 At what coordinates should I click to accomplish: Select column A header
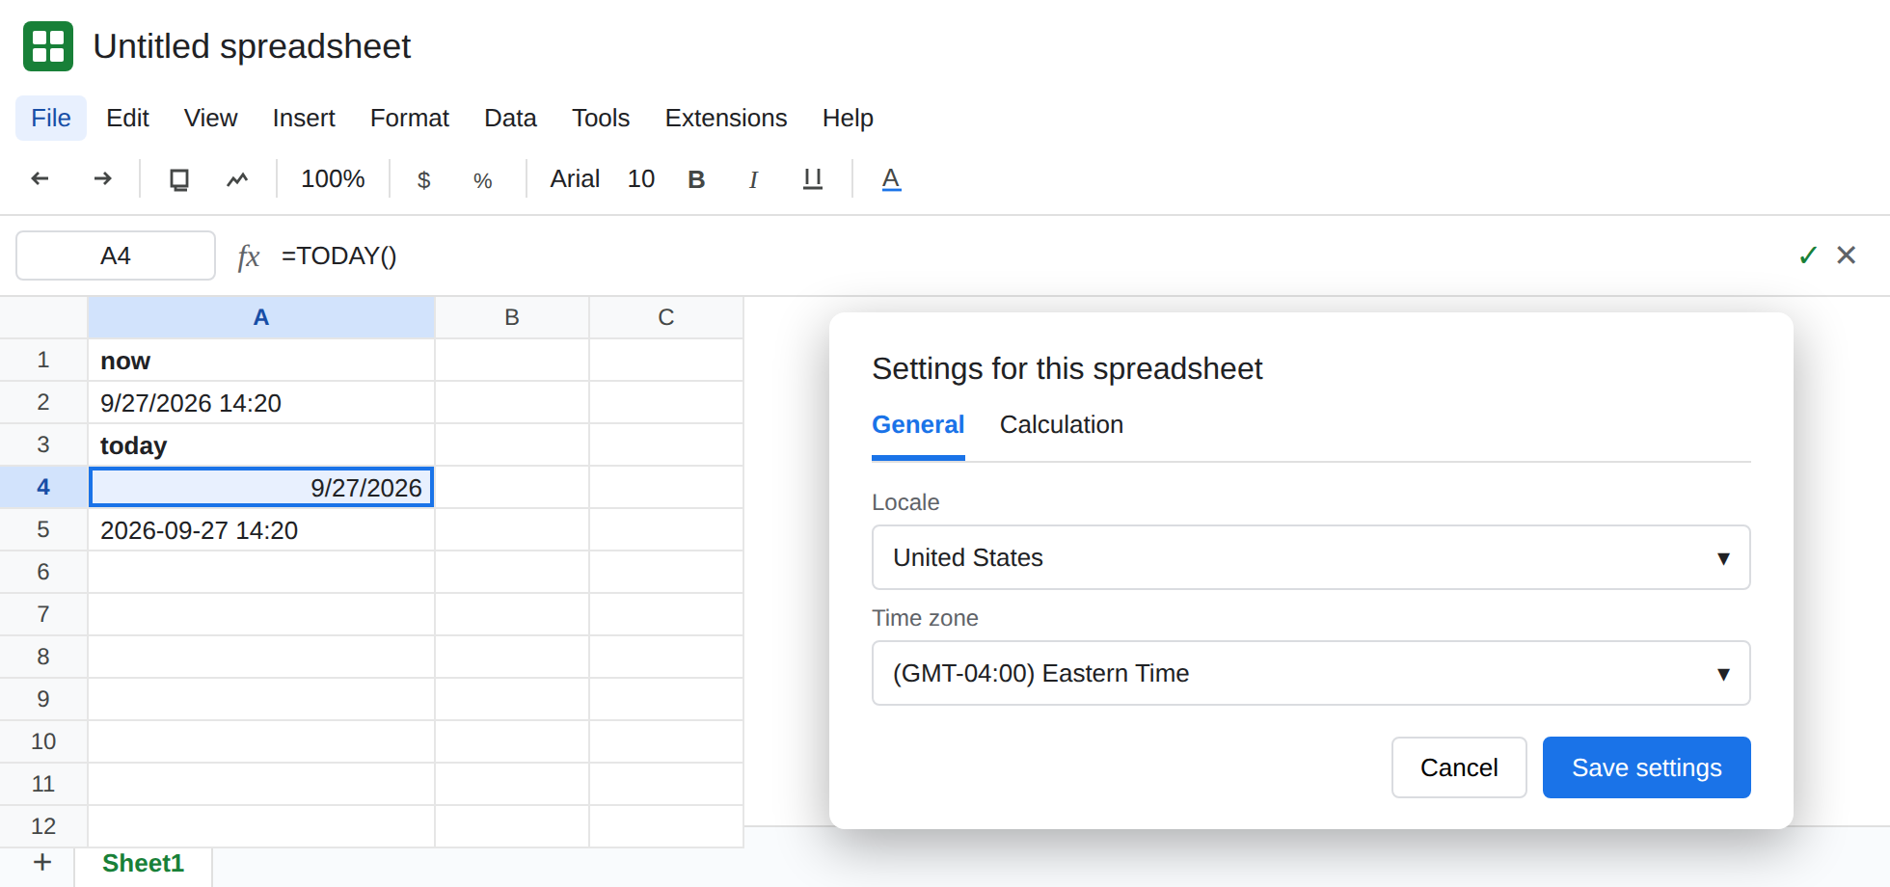coord(261,317)
